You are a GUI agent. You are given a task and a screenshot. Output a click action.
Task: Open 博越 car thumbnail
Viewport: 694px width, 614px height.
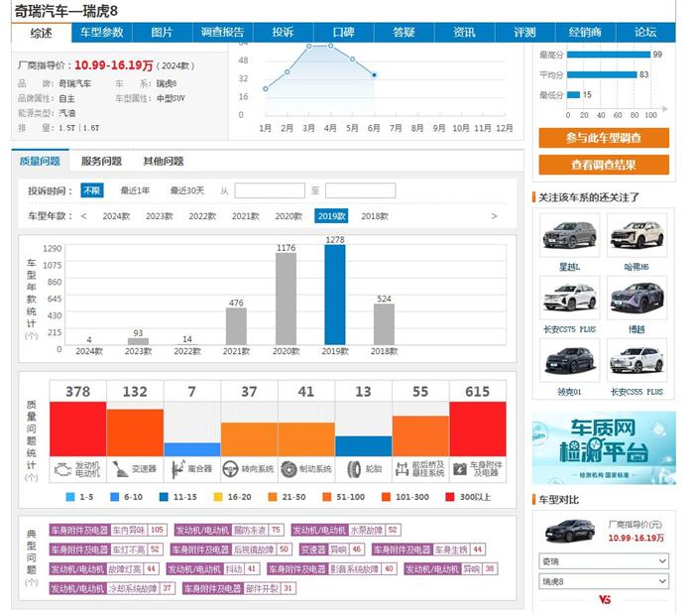point(636,298)
